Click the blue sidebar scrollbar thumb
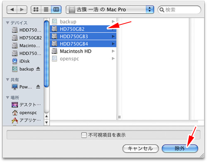This screenshot has width=207, height=162. pyautogui.click(x=46, y=54)
